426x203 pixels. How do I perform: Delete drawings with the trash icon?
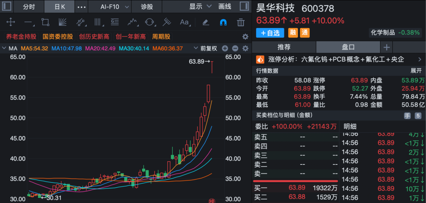pyautogui.click(x=241, y=22)
